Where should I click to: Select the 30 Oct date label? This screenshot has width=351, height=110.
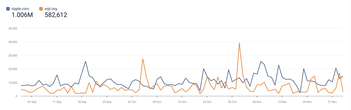pyautogui.click(x=232, y=102)
